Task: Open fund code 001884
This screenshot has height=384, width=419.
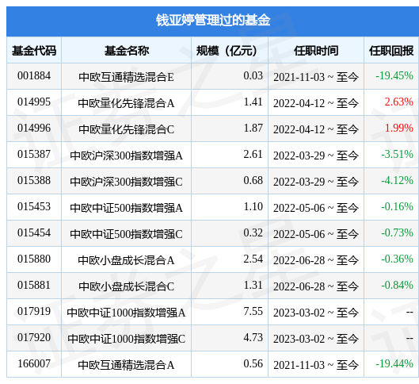Action: click(34, 75)
